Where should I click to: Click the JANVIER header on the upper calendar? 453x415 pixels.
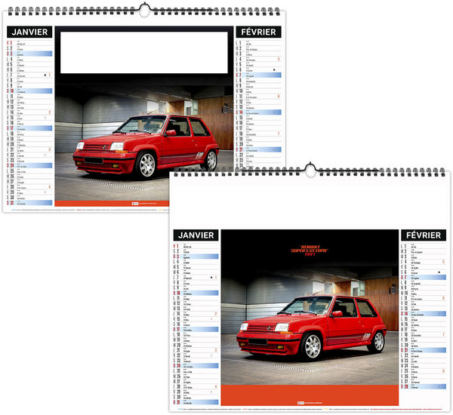(29, 32)
